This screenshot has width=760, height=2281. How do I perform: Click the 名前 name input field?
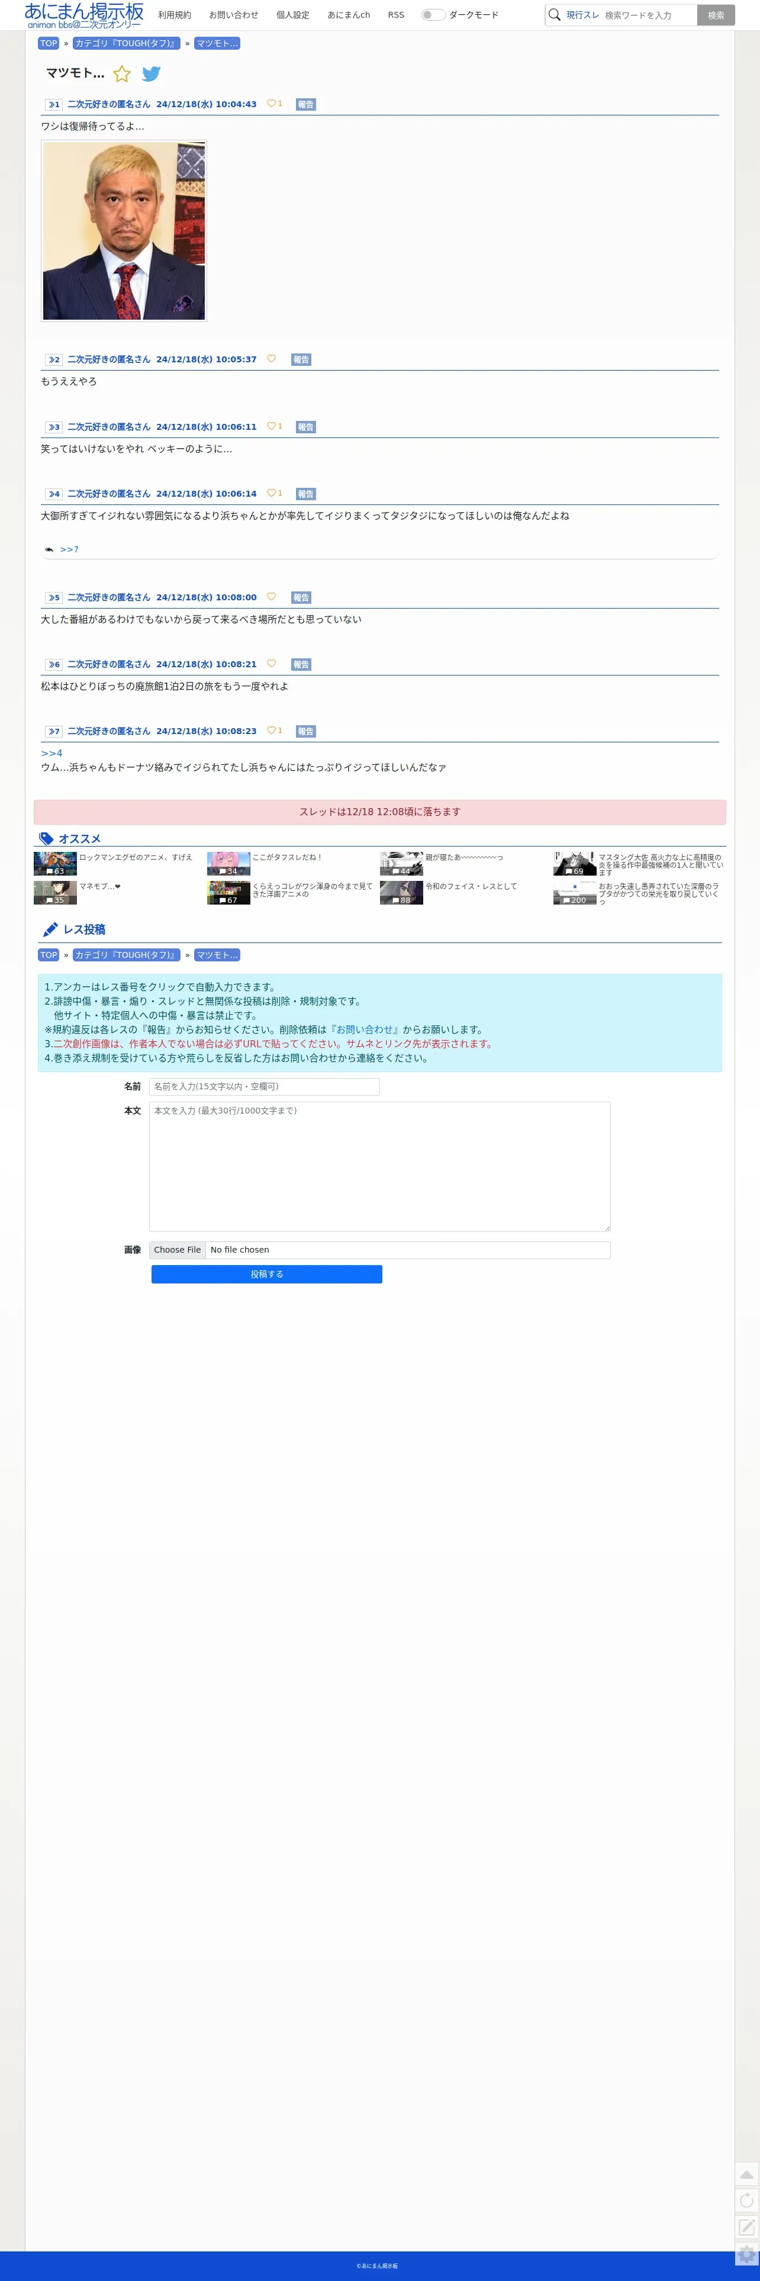tap(264, 1086)
